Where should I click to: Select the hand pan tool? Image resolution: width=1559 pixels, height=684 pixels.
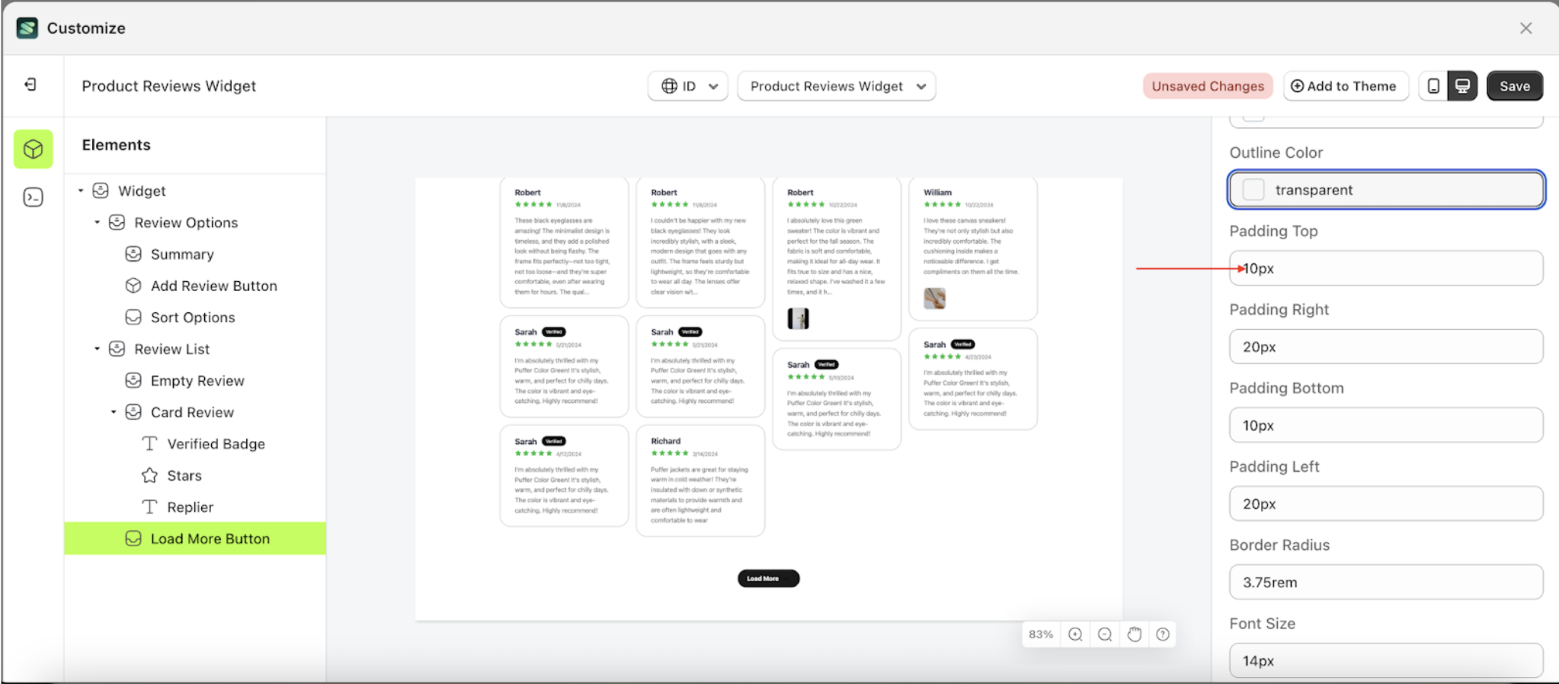1135,634
